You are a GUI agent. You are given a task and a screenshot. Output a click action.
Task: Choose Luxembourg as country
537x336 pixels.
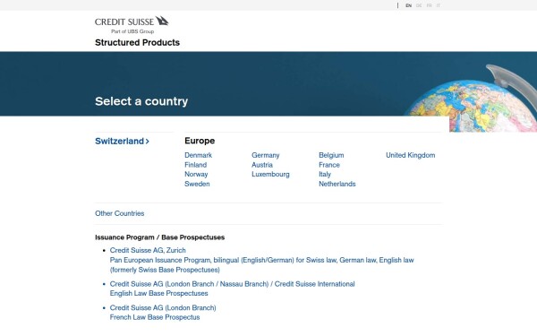(x=270, y=174)
